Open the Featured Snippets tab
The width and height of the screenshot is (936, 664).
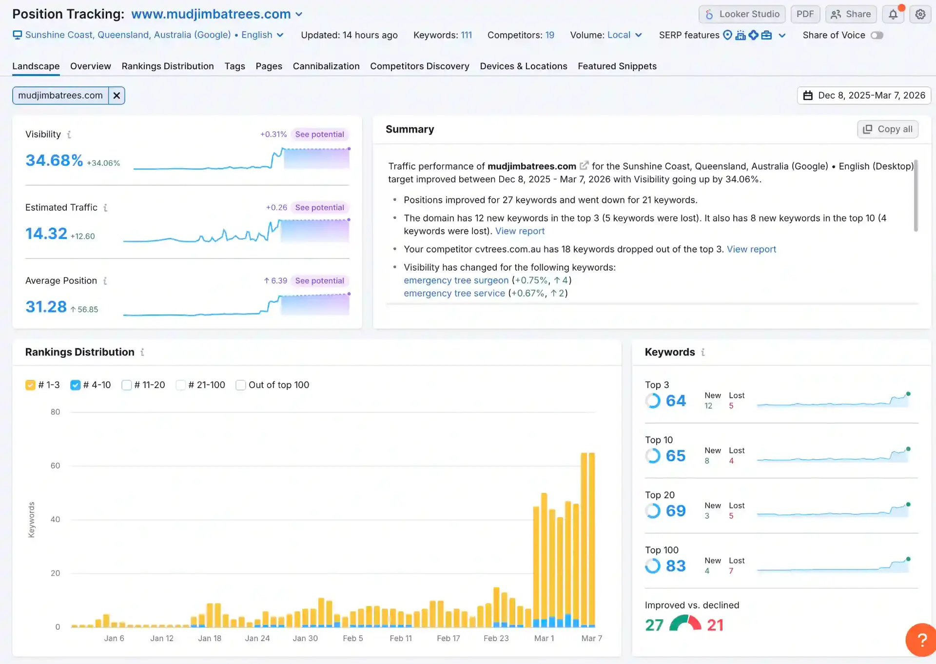617,66
